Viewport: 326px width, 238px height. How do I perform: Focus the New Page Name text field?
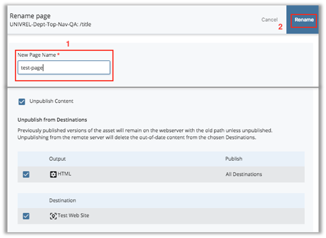pyautogui.click(x=64, y=67)
